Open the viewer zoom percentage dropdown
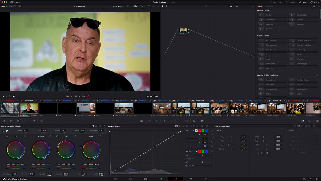 (x=4, y=6)
